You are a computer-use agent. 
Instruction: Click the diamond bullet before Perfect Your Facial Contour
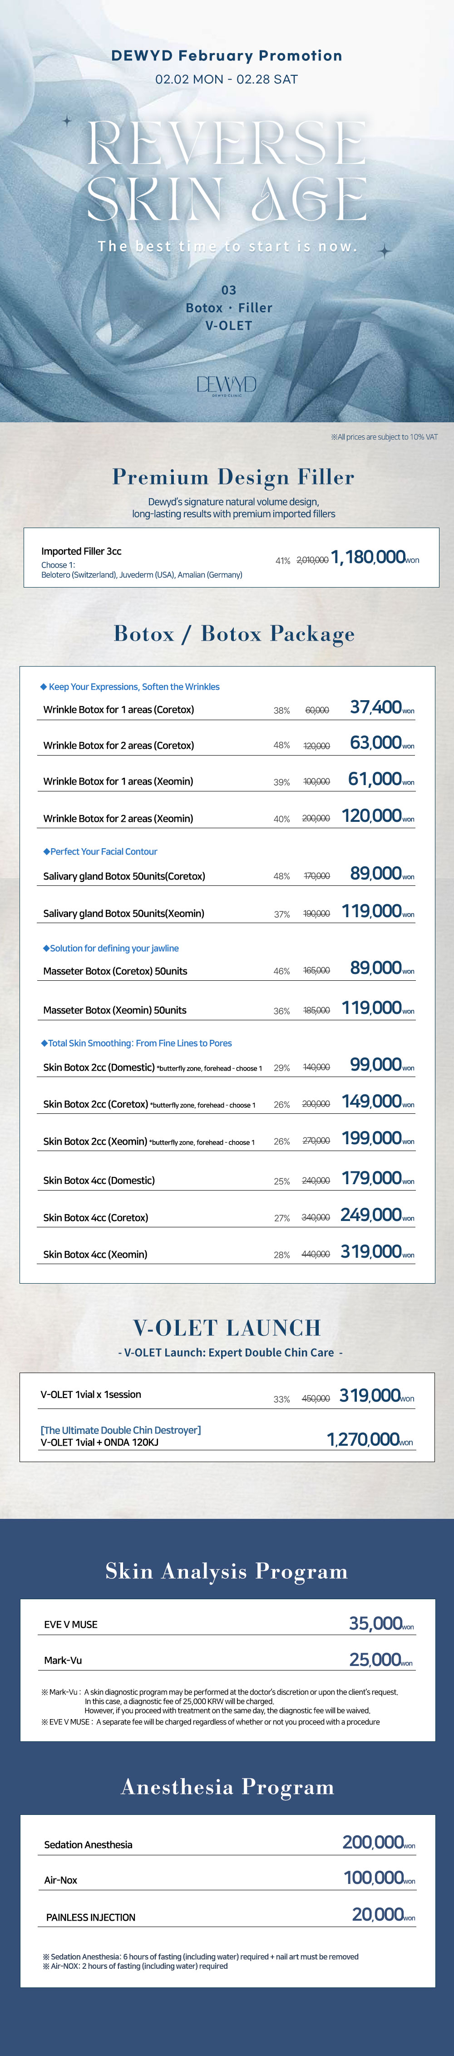click(x=46, y=852)
